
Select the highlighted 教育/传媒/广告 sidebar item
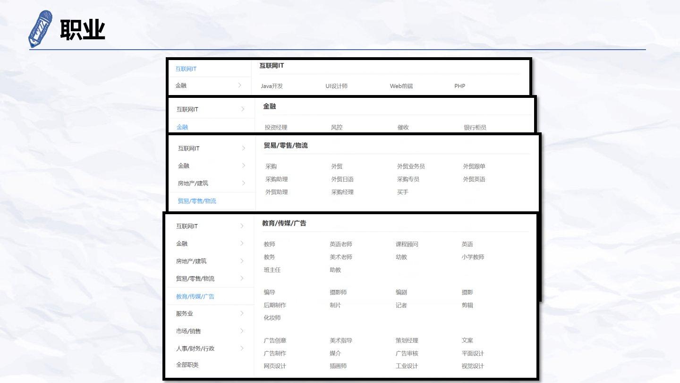pyautogui.click(x=195, y=296)
